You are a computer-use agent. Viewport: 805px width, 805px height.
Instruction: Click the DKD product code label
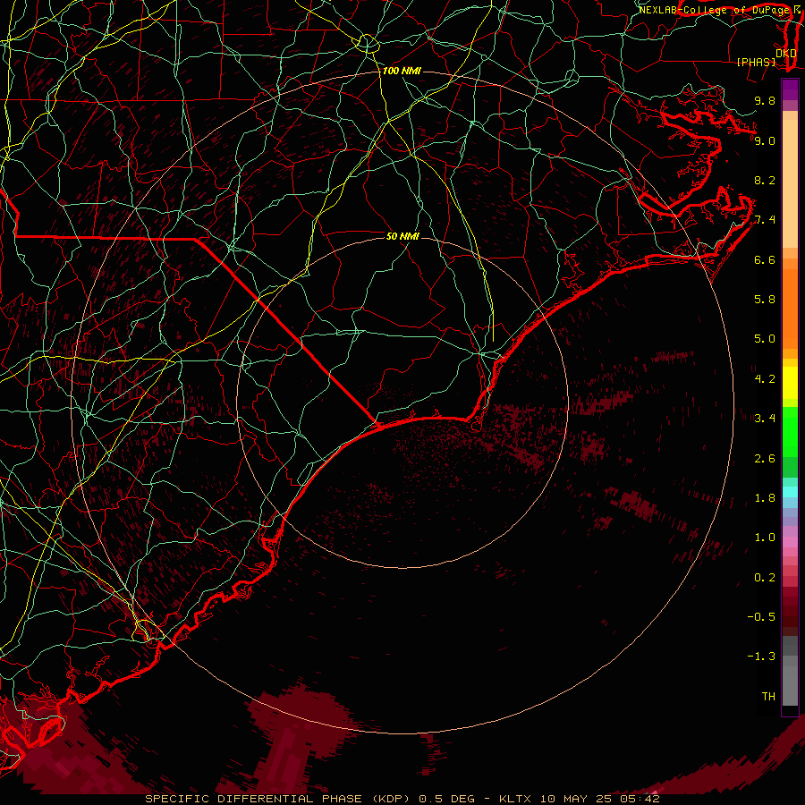[x=786, y=53]
